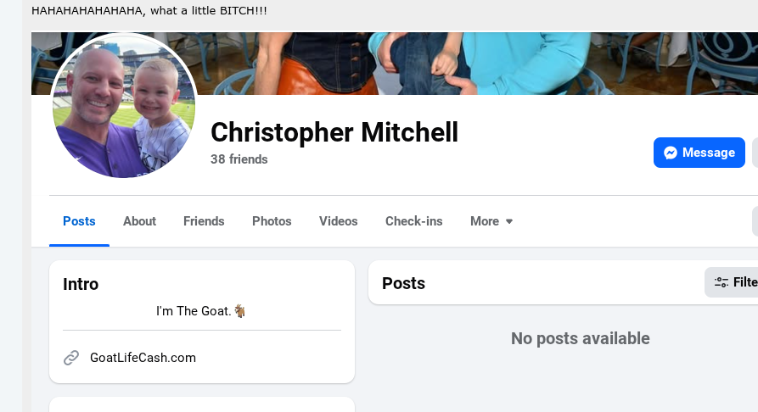
Task: Click the partially visible button beside Message
Action: [x=755, y=153]
